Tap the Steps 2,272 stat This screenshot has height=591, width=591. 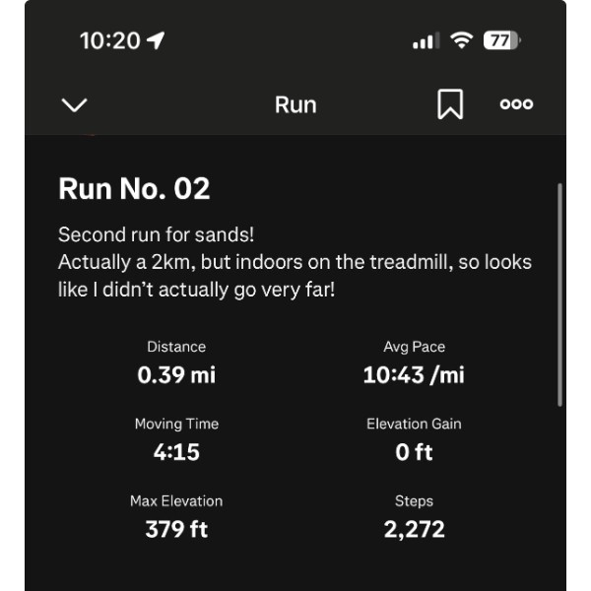pyautogui.click(x=414, y=517)
